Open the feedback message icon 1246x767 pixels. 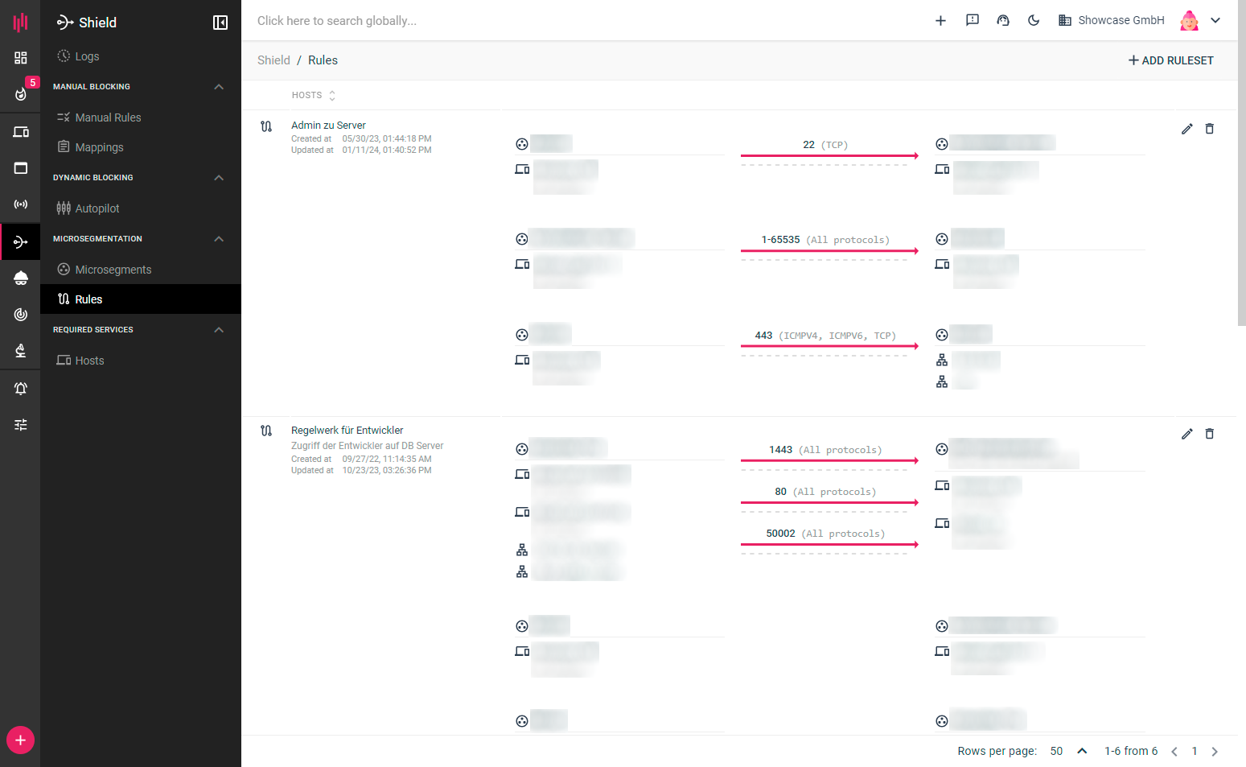coord(972,21)
